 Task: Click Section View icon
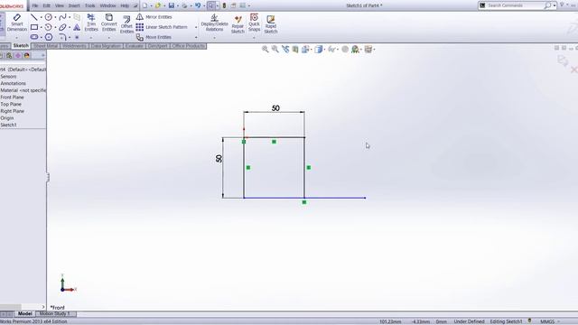pyautogui.click(x=295, y=49)
